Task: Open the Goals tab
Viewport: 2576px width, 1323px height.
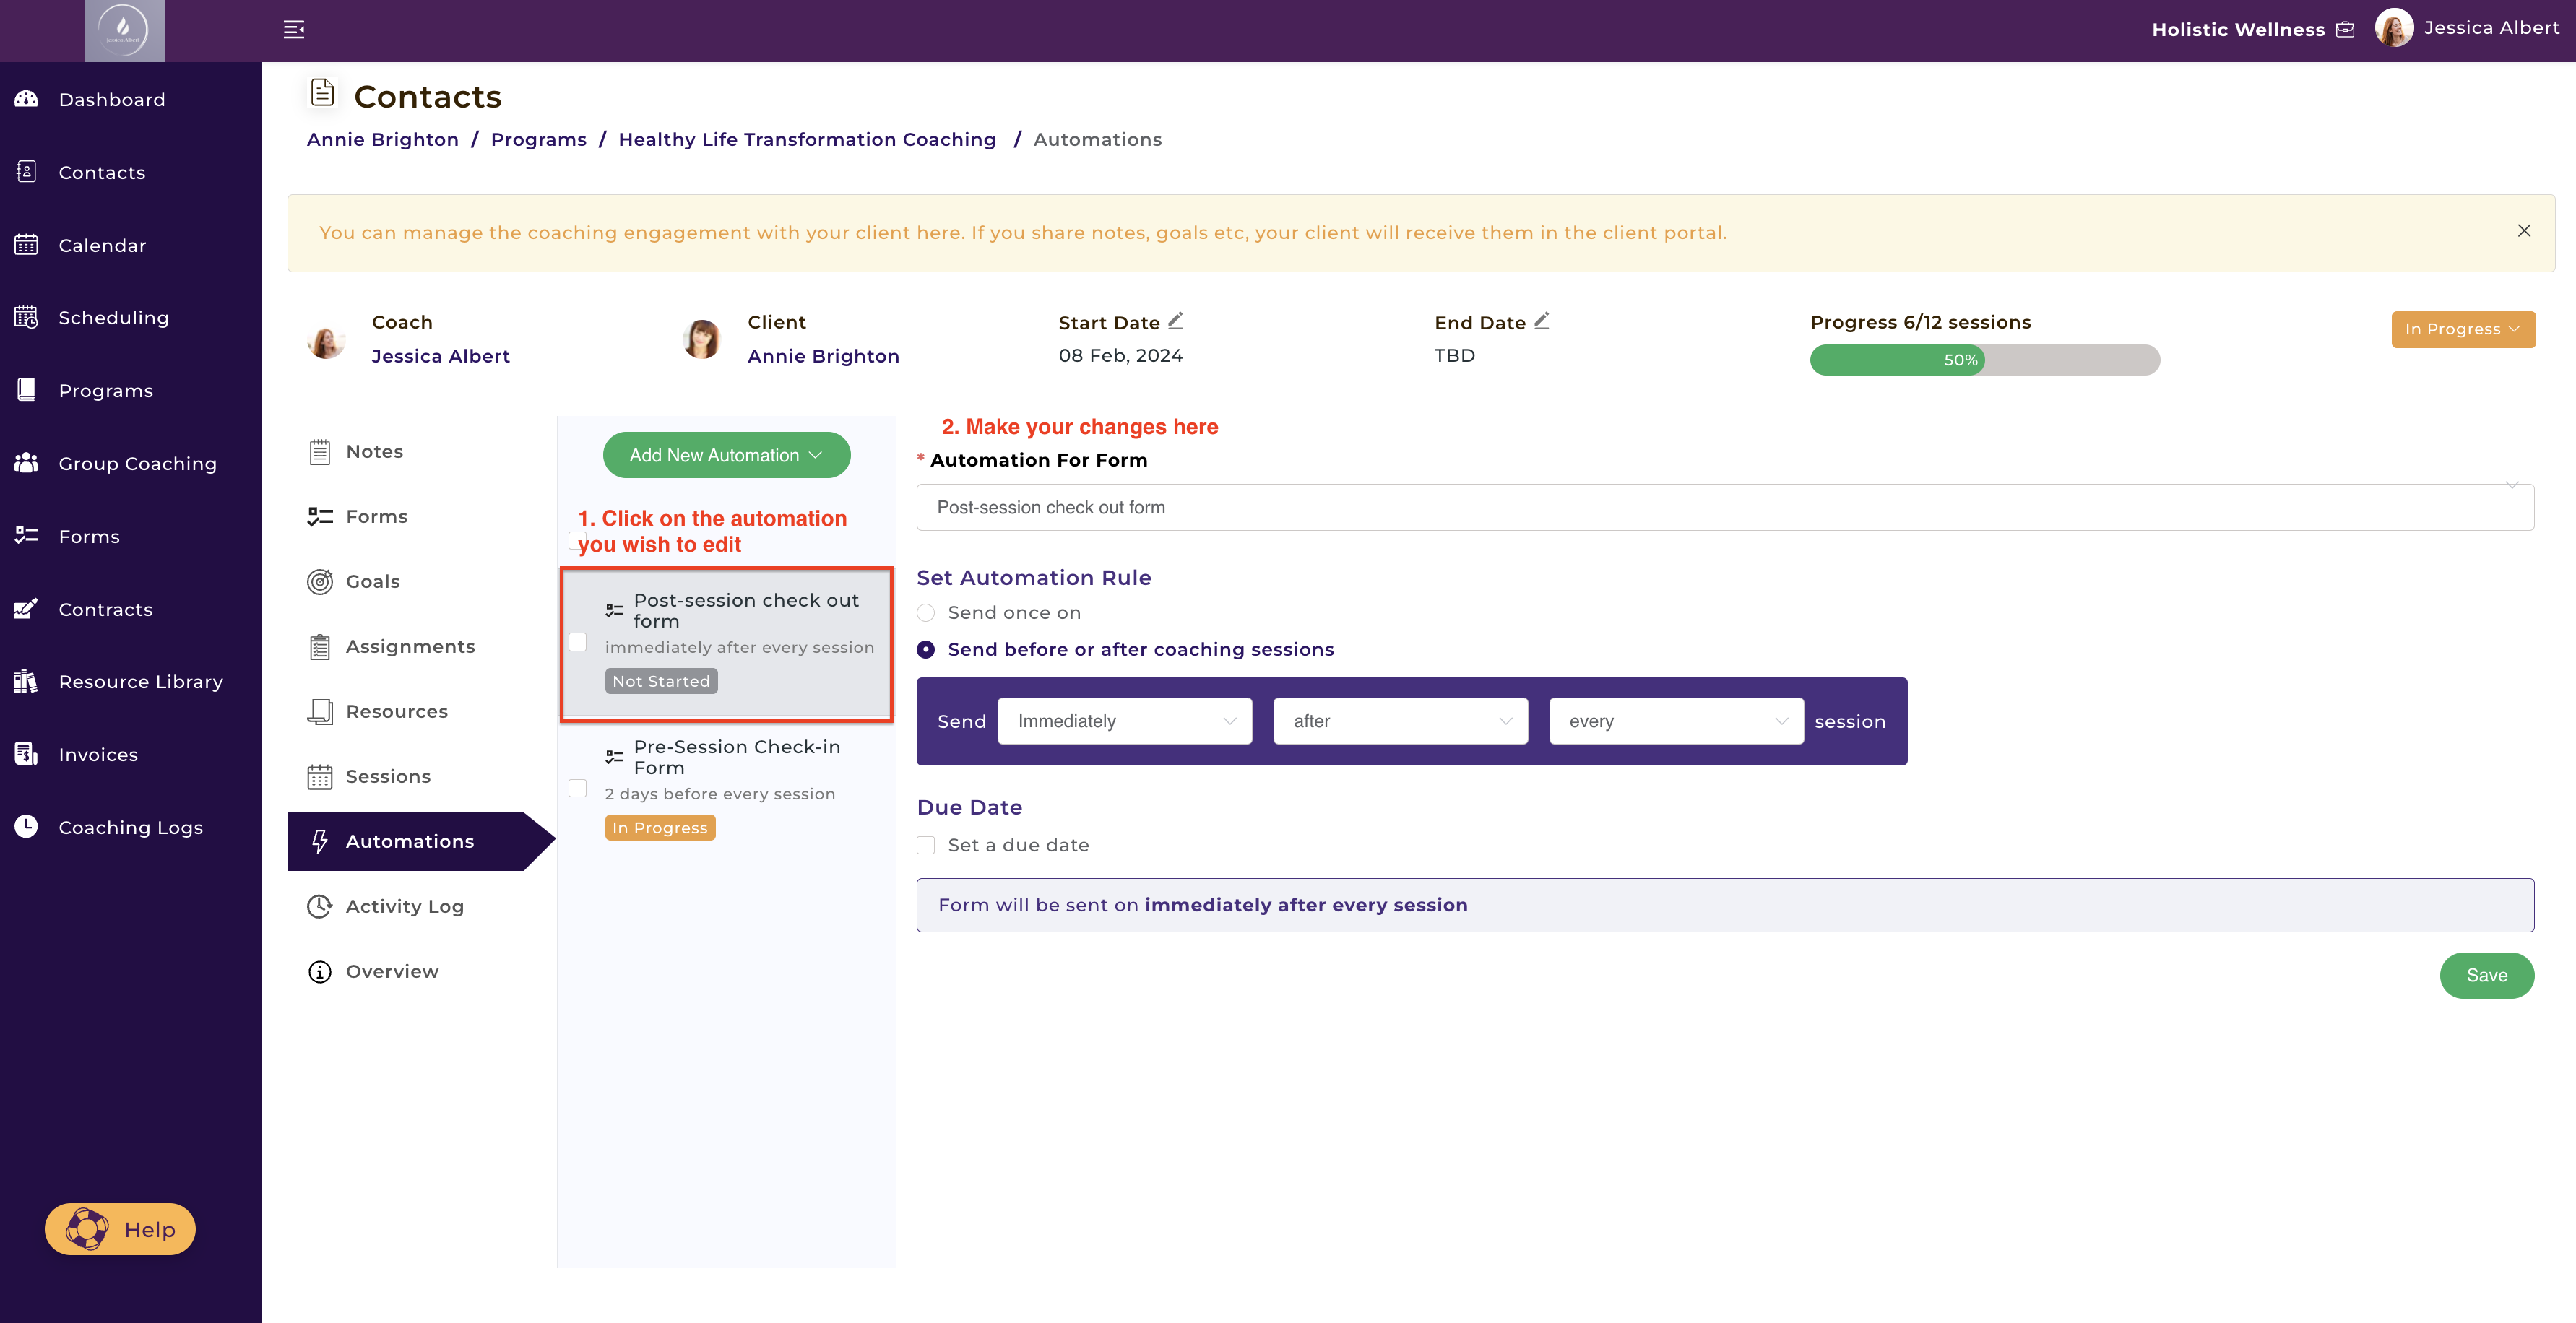Action: click(372, 582)
